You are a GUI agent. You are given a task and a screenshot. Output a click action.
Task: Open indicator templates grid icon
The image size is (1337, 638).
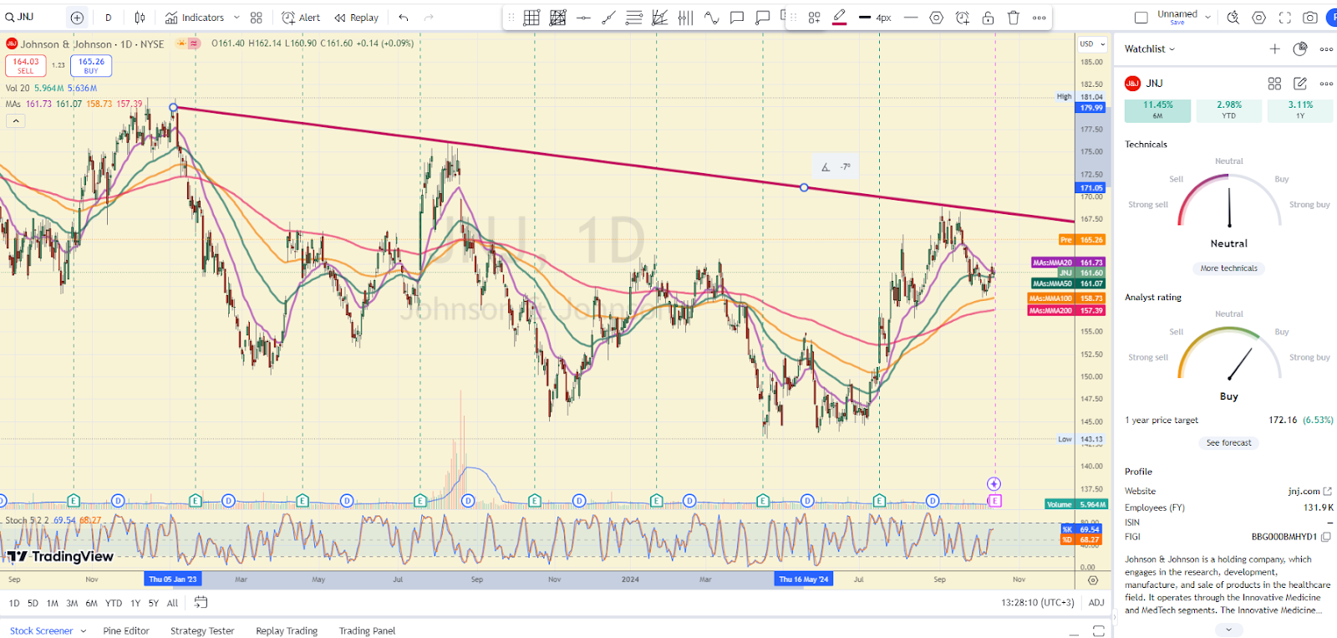click(x=257, y=18)
